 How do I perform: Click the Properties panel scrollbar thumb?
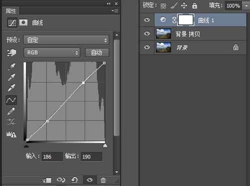point(116,88)
